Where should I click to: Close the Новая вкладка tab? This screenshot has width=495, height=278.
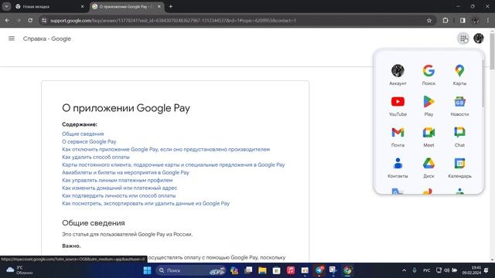pos(83,6)
